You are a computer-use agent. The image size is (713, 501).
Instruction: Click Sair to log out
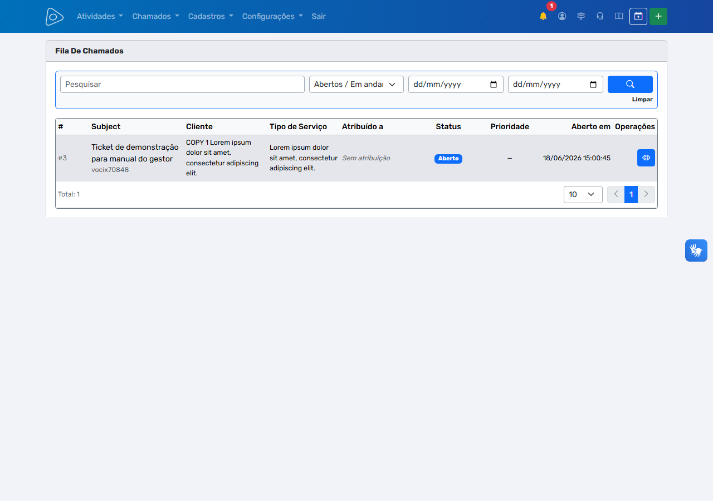(x=319, y=16)
